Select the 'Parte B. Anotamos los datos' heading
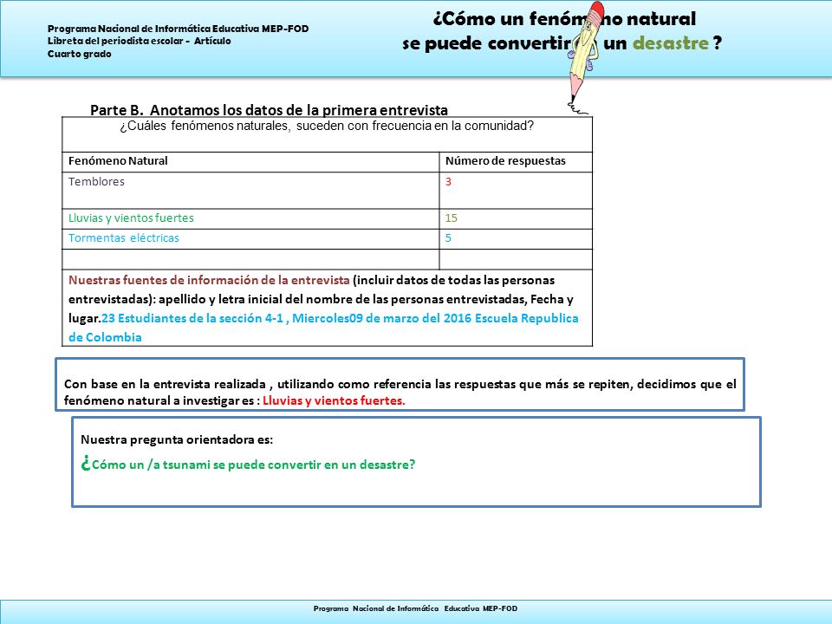The image size is (832, 624). [x=269, y=110]
